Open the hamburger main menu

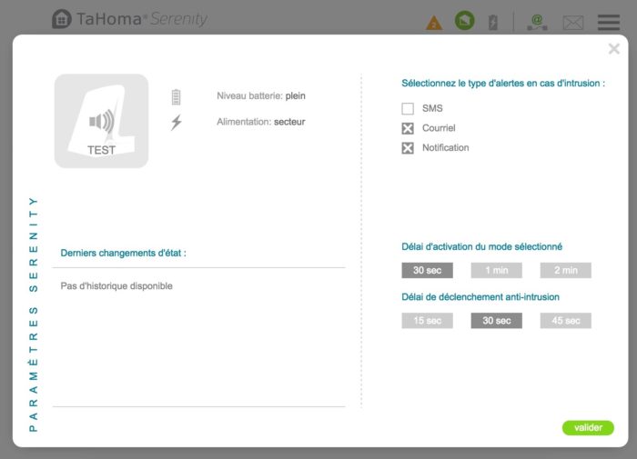[x=608, y=23]
